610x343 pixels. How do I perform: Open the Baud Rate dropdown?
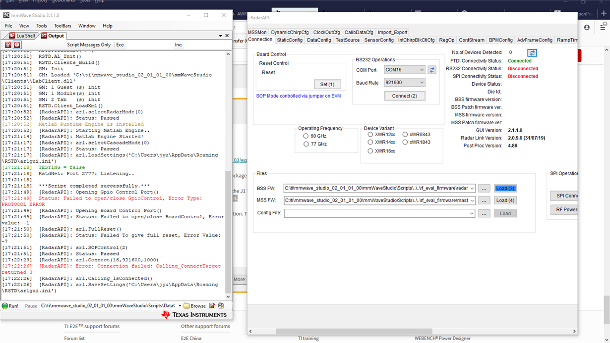(405, 83)
